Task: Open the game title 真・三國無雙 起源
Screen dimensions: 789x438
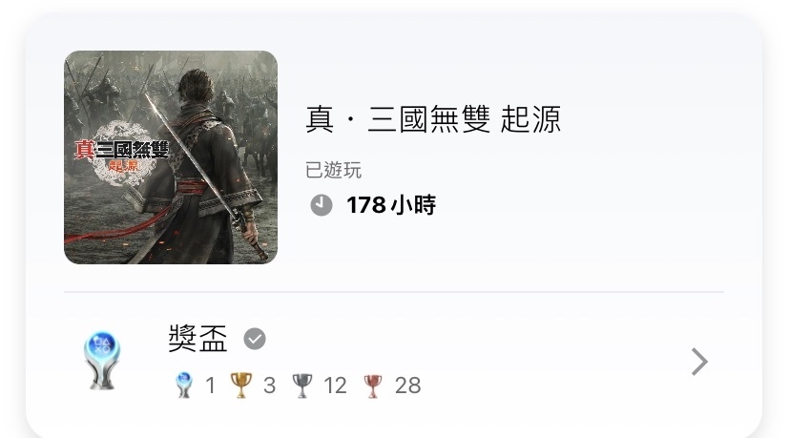Action: 433,119
